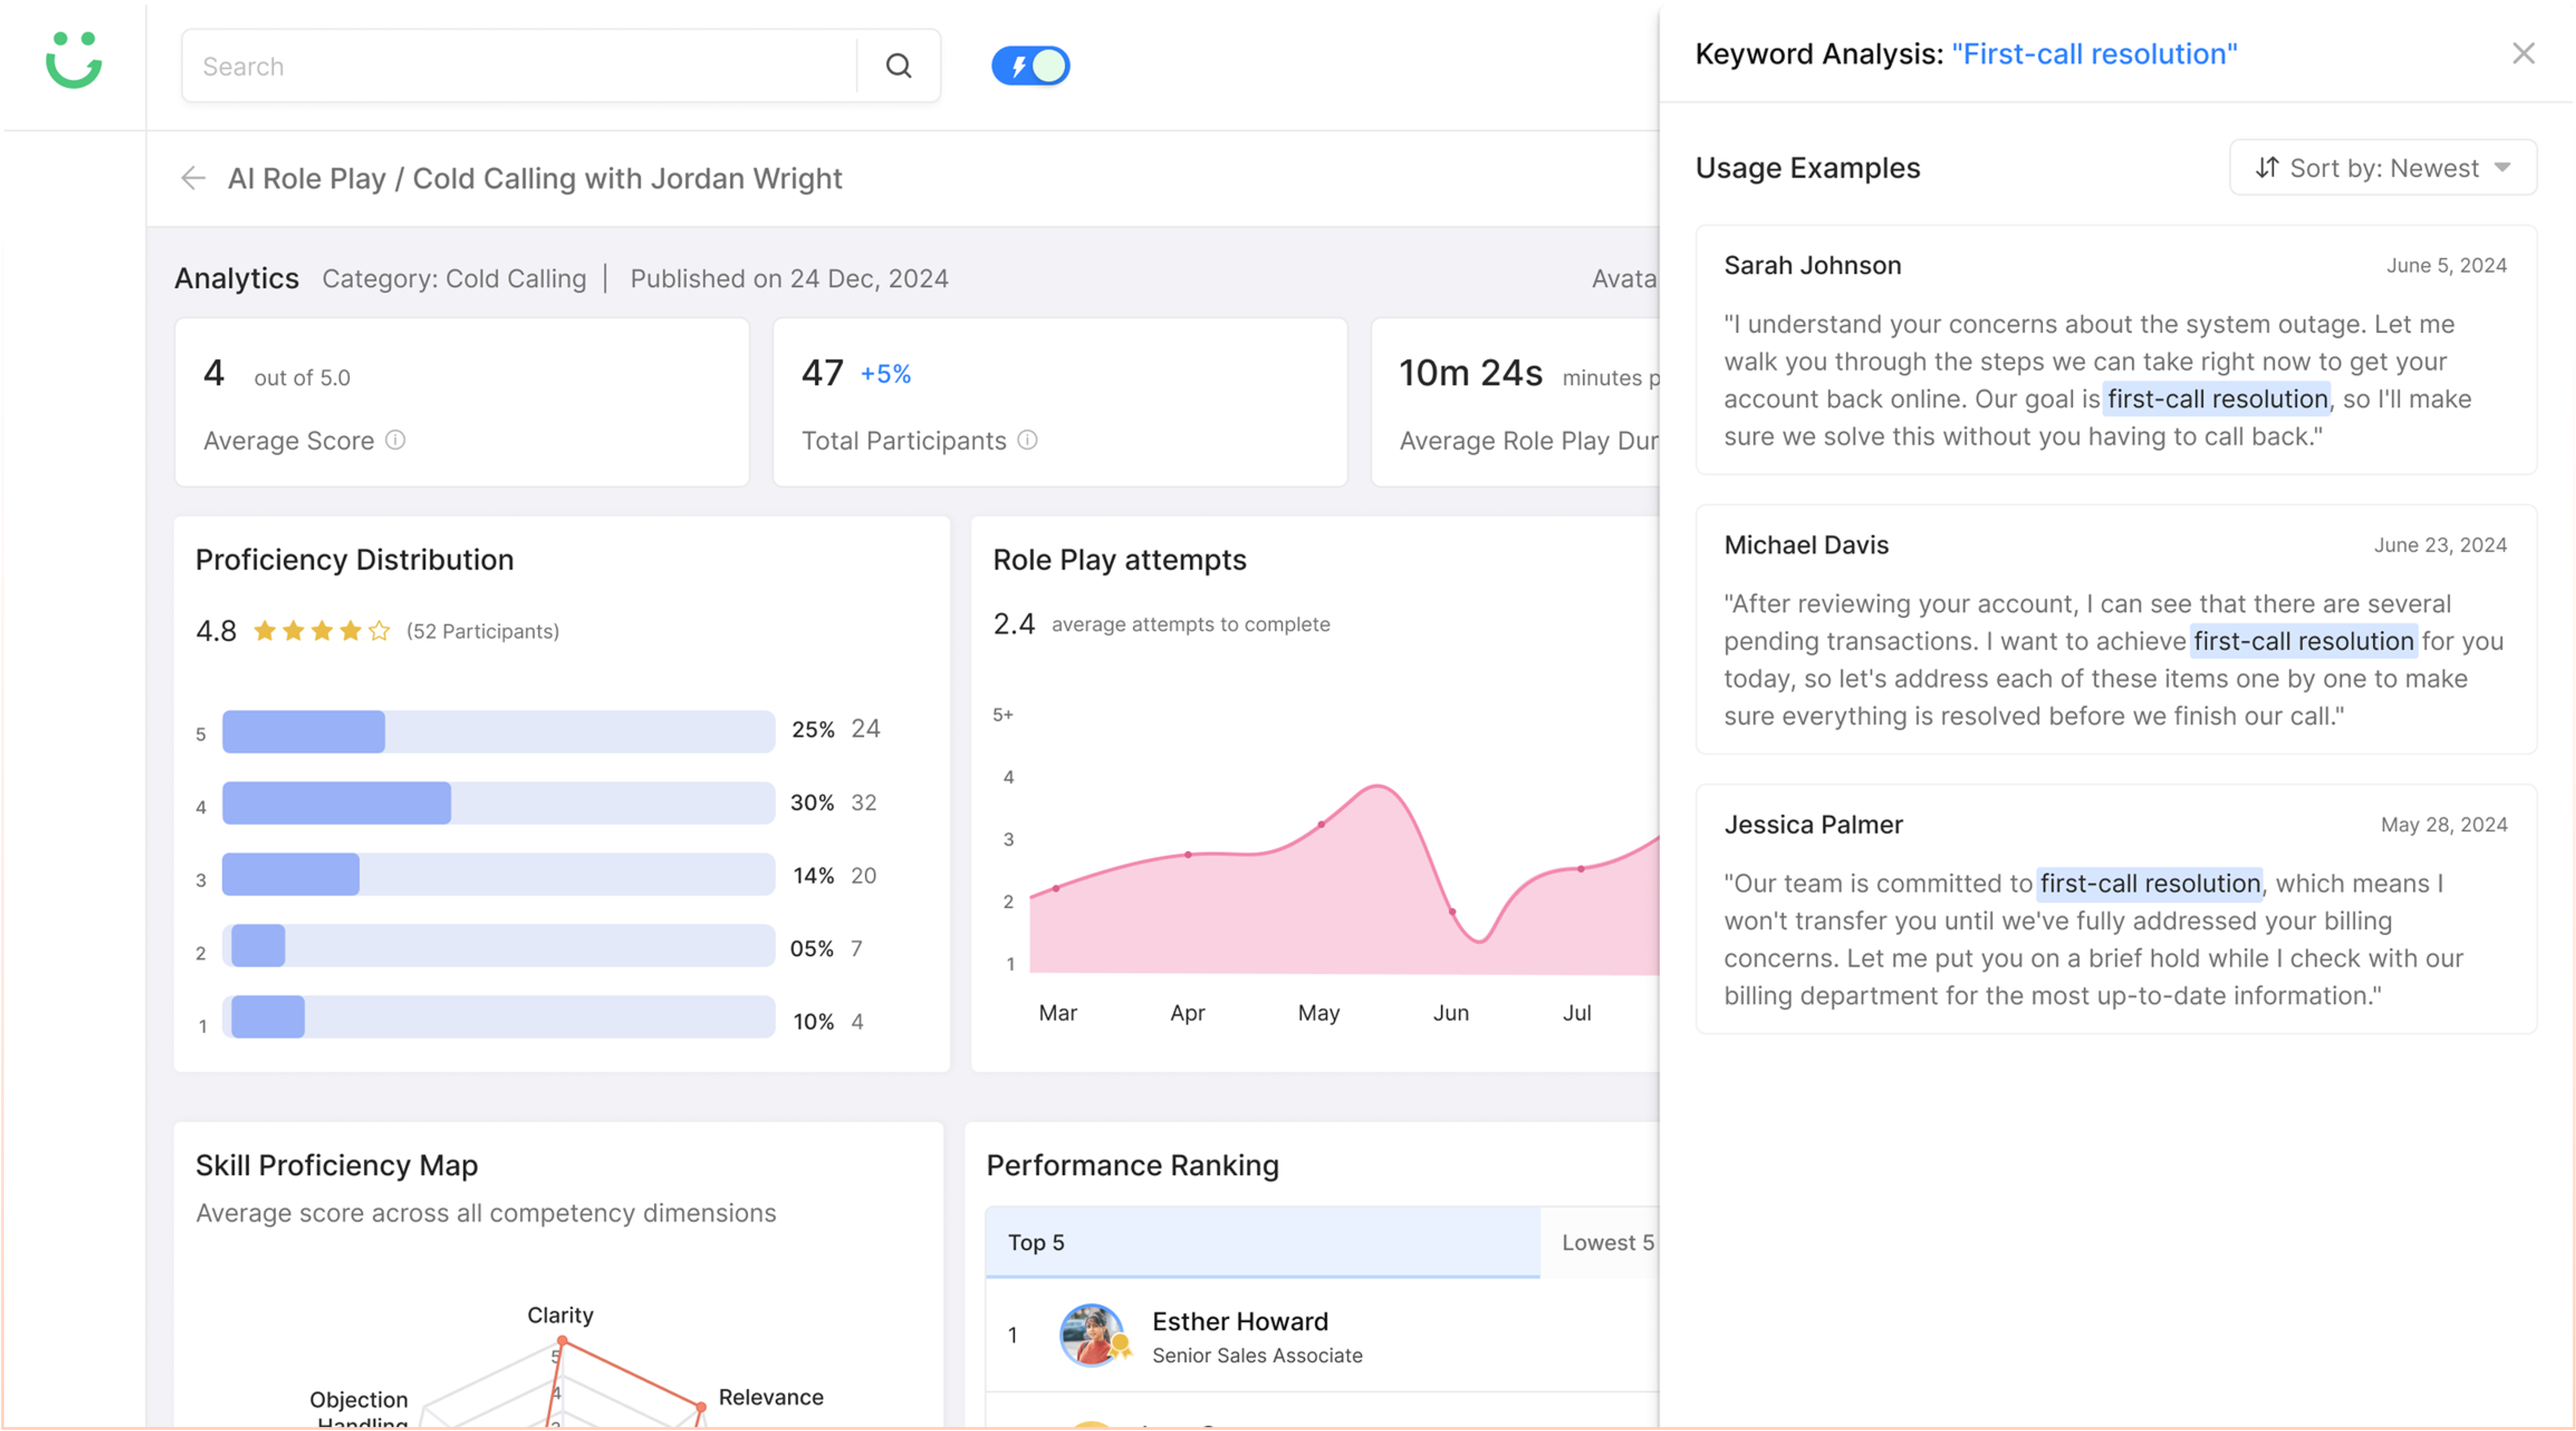Click the Esther Howard name link
This screenshot has height=1431, width=2576.
(x=1240, y=1321)
